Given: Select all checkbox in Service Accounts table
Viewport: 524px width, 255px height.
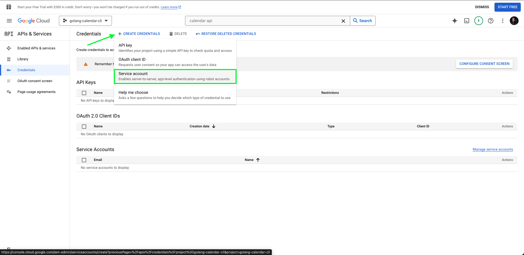Looking at the screenshot, I should tap(84, 160).
